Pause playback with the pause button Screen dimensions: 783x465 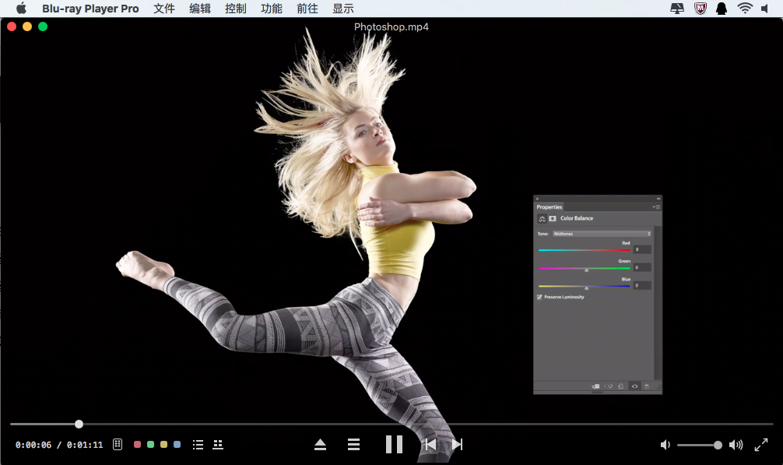[x=394, y=444]
